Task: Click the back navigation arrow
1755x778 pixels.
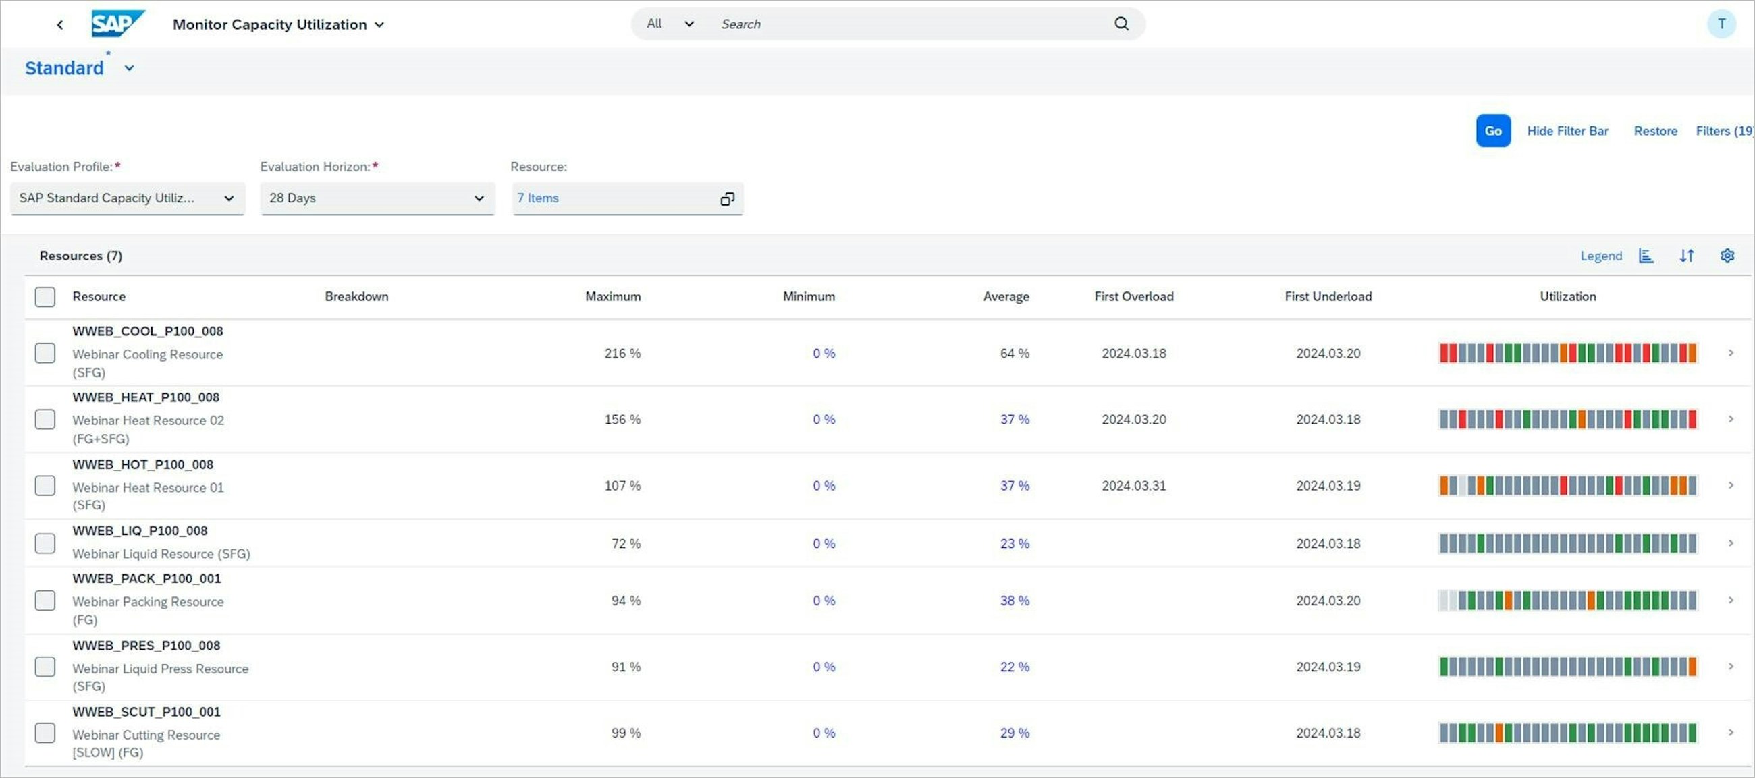Action: coord(60,24)
